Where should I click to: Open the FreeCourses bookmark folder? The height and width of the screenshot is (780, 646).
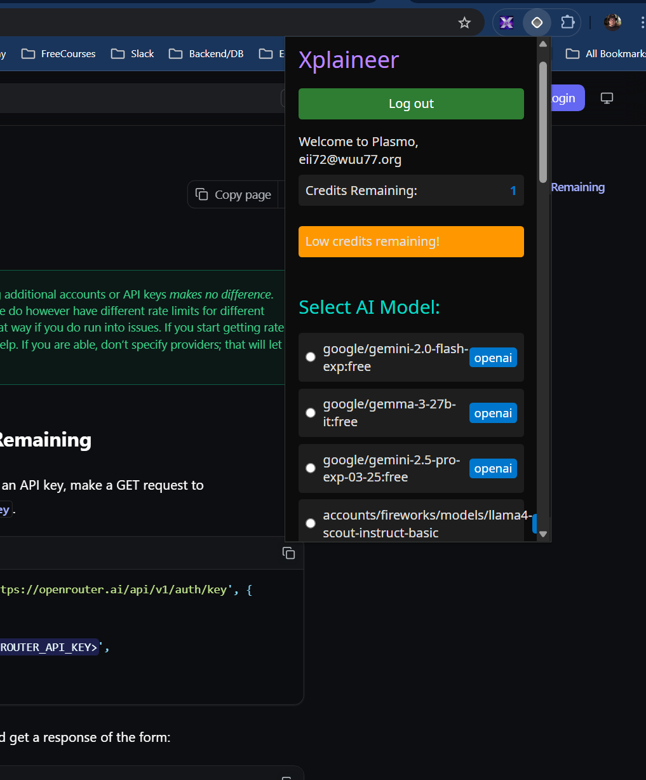pos(58,54)
